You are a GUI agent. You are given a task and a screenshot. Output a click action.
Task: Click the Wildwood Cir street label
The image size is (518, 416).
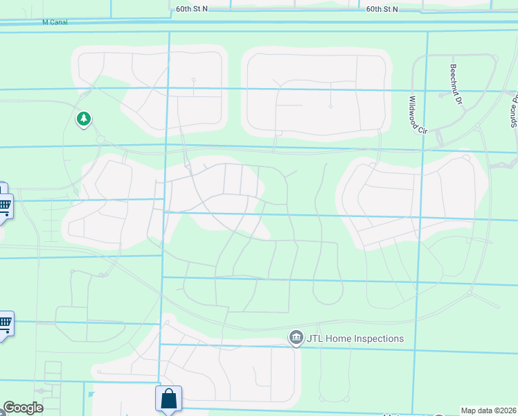click(x=418, y=115)
